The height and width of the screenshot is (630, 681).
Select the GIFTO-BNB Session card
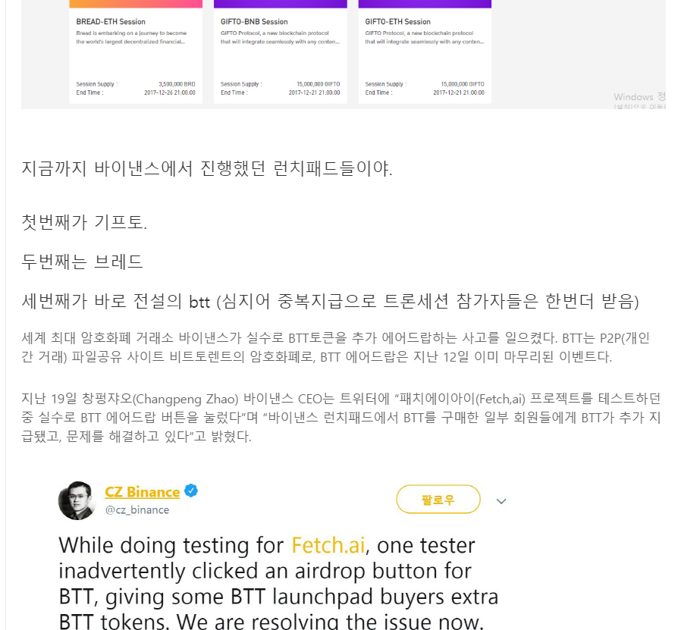280,52
